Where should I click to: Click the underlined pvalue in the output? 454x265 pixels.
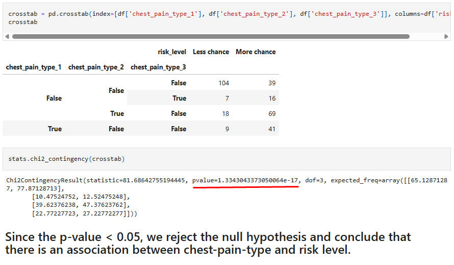point(245,180)
